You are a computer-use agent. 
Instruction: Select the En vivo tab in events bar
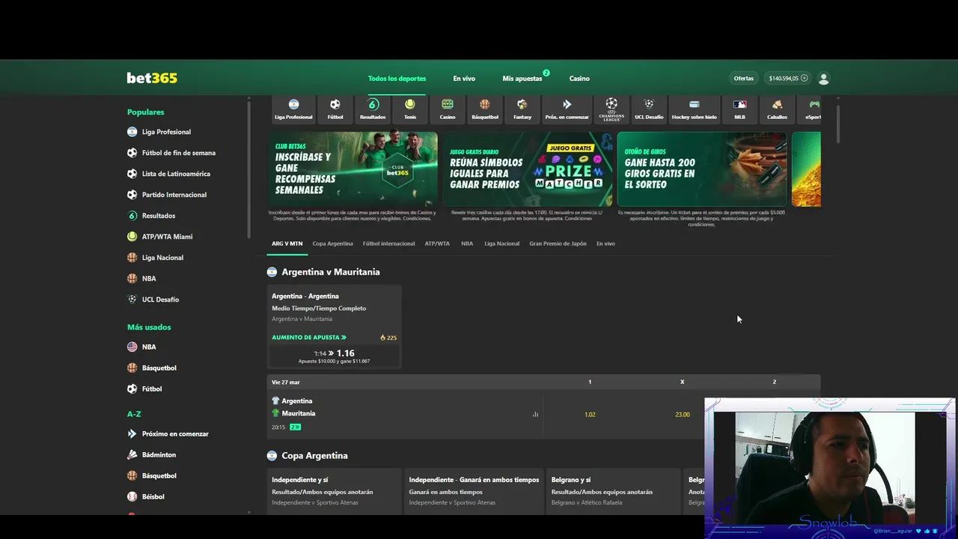click(x=605, y=243)
